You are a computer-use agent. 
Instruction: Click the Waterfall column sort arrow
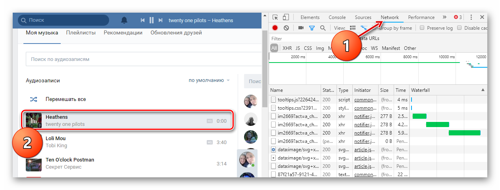click(x=483, y=90)
